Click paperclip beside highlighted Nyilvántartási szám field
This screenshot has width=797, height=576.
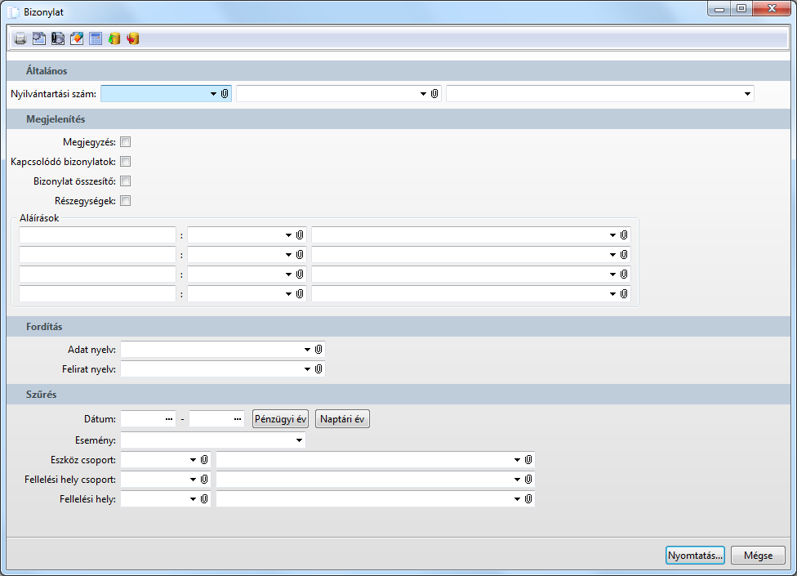pos(225,93)
